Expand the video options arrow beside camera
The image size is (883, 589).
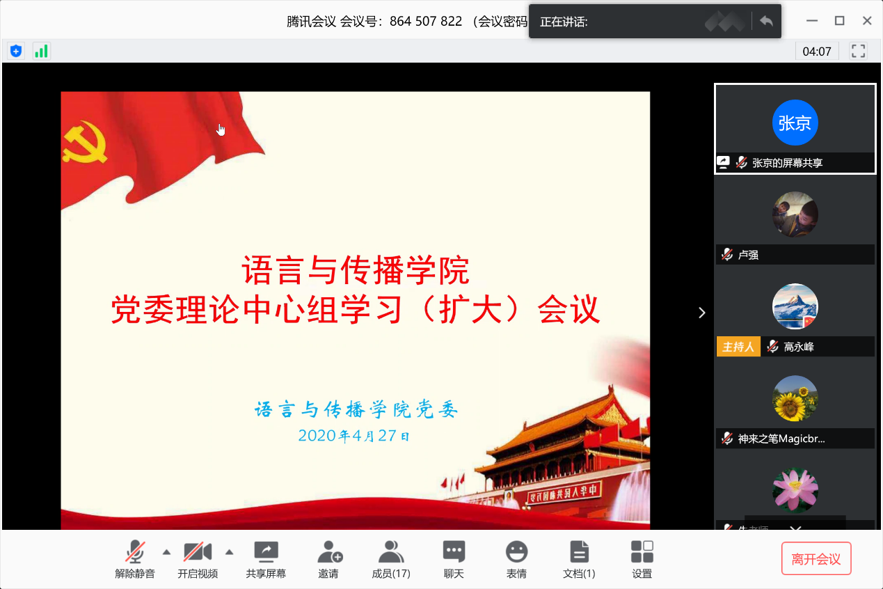tap(229, 552)
